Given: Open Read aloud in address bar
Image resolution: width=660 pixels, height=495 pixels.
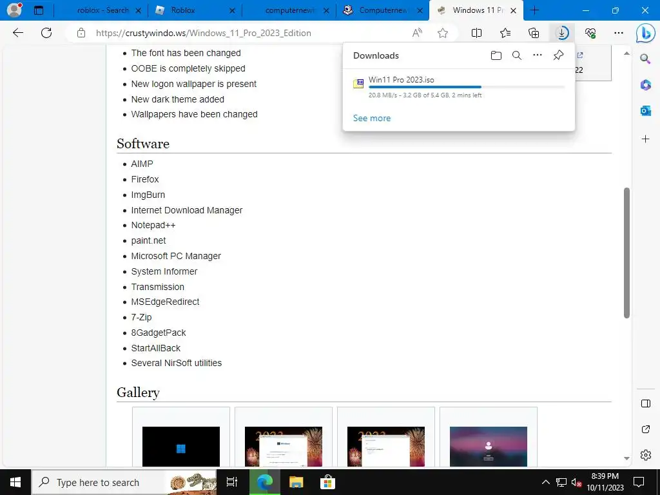Looking at the screenshot, I should [417, 33].
